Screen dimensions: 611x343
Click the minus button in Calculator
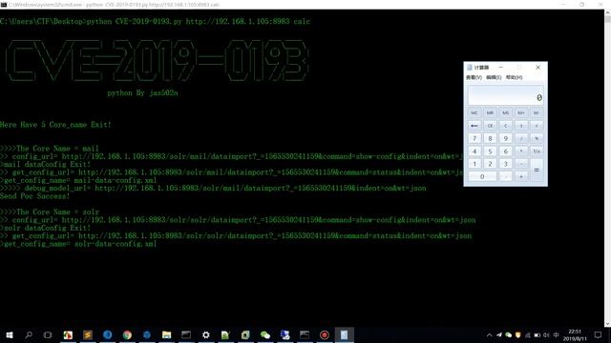521,164
